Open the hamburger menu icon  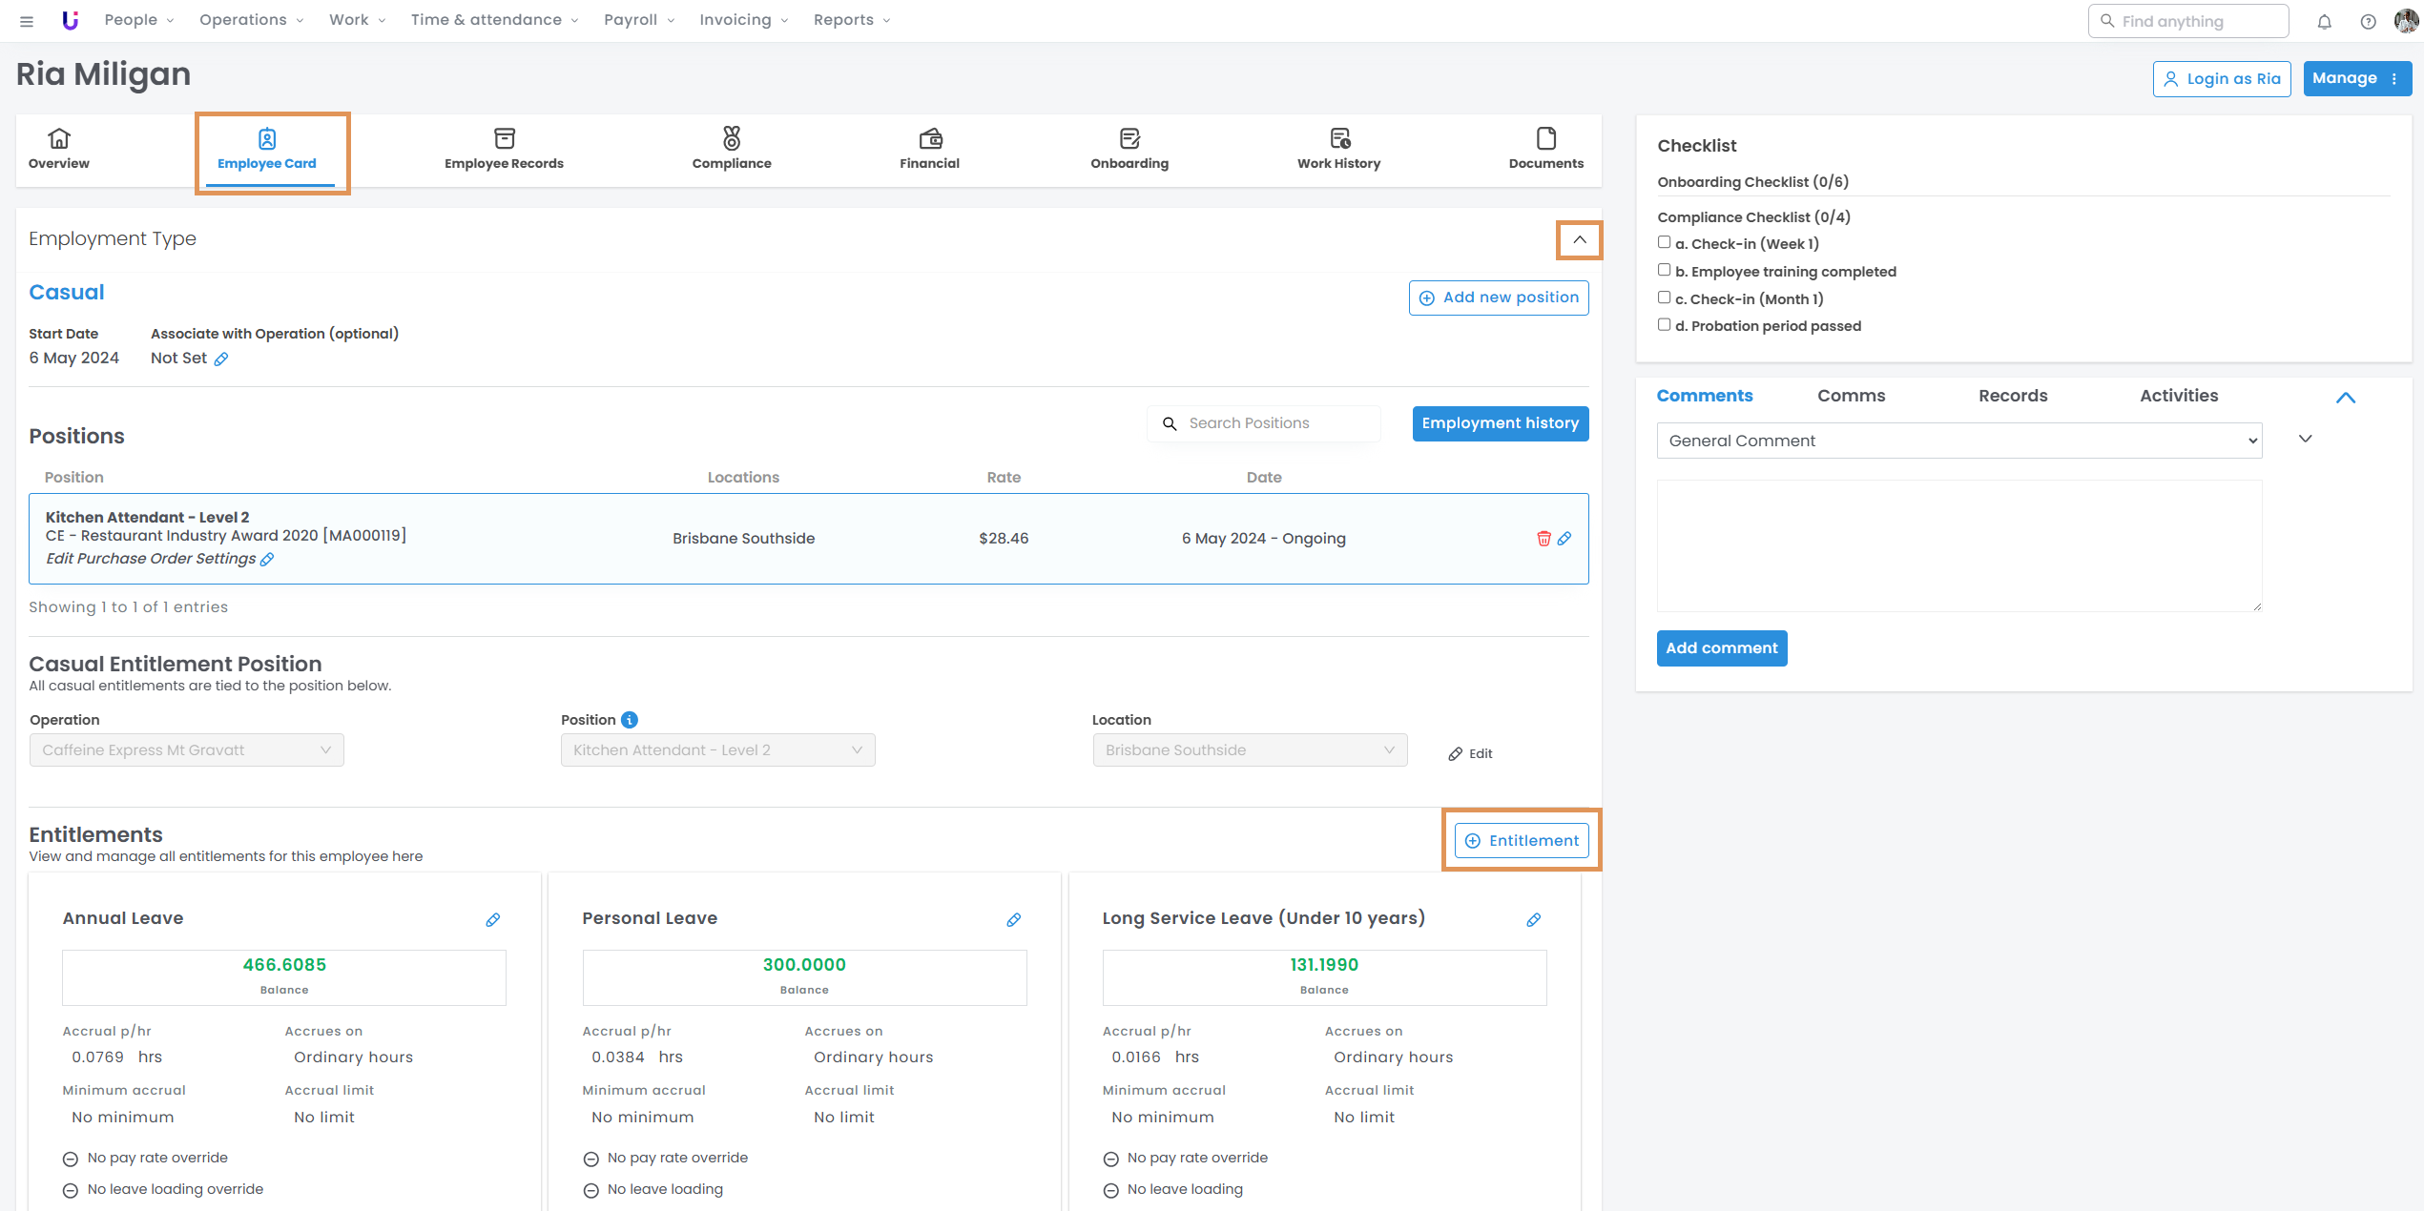pyautogui.click(x=27, y=21)
